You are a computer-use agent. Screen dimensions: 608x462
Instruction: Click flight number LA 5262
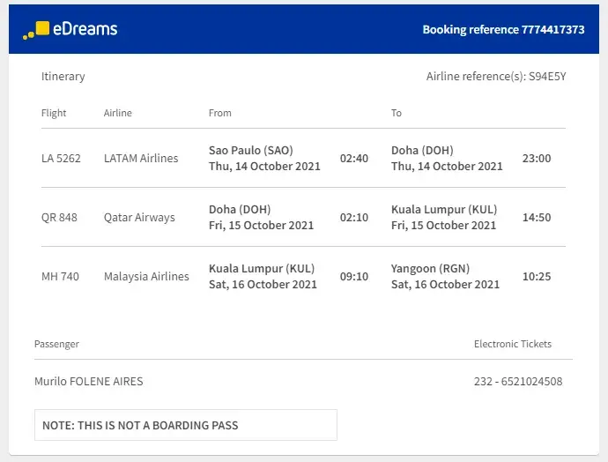pos(61,159)
